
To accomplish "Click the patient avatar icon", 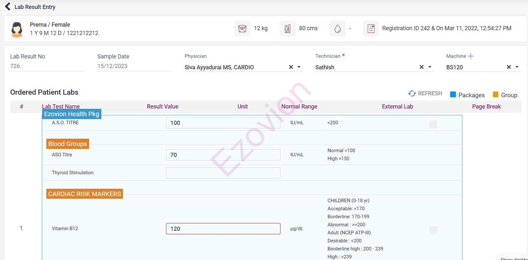I will click(x=17, y=29).
